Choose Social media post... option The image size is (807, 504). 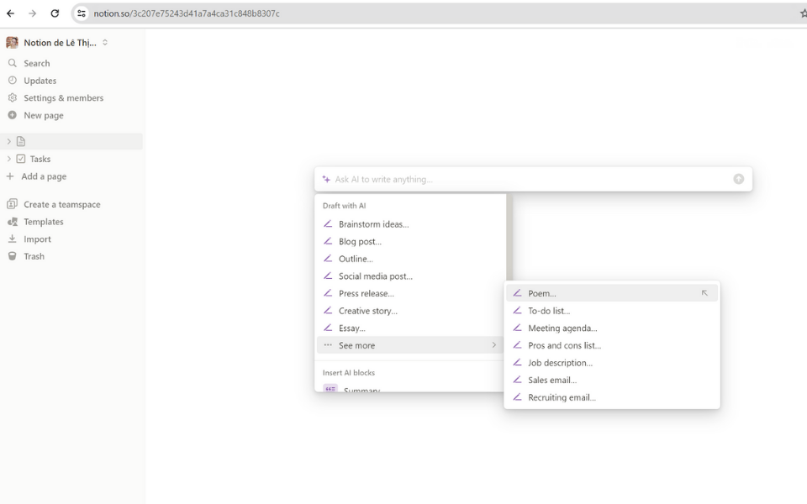click(410, 276)
